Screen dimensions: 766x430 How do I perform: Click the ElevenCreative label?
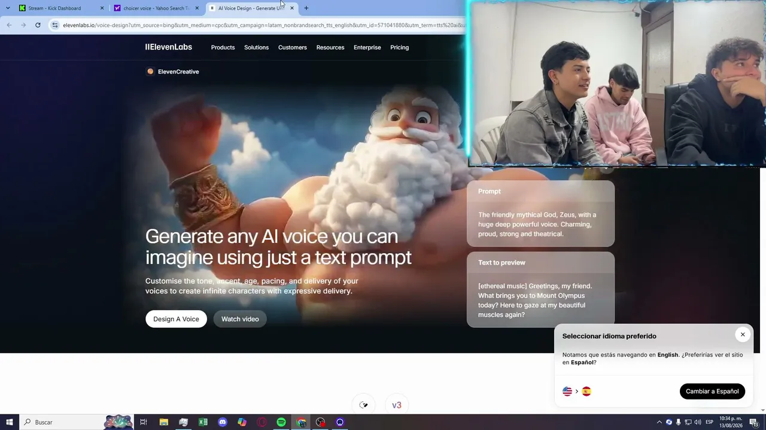(178, 72)
